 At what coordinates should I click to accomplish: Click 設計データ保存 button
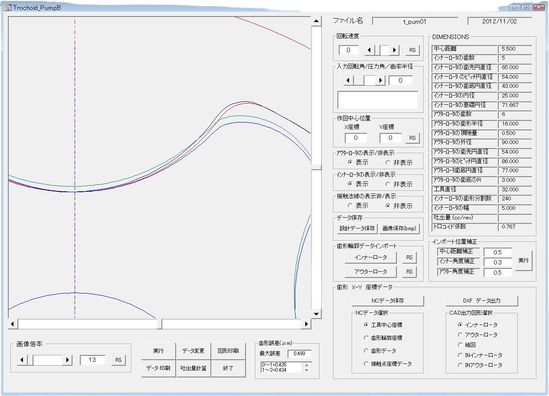357,228
